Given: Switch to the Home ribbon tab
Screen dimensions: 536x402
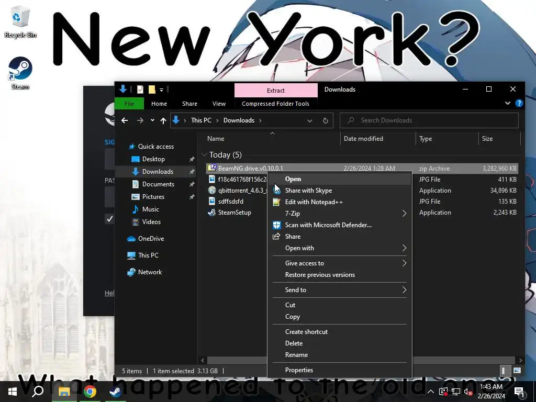Looking at the screenshot, I should coord(159,104).
